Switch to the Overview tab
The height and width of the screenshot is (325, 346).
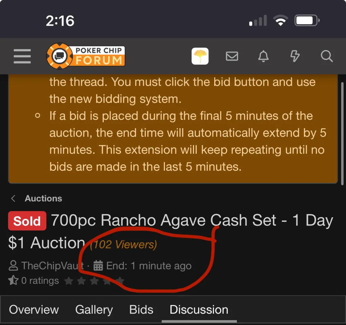click(34, 309)
